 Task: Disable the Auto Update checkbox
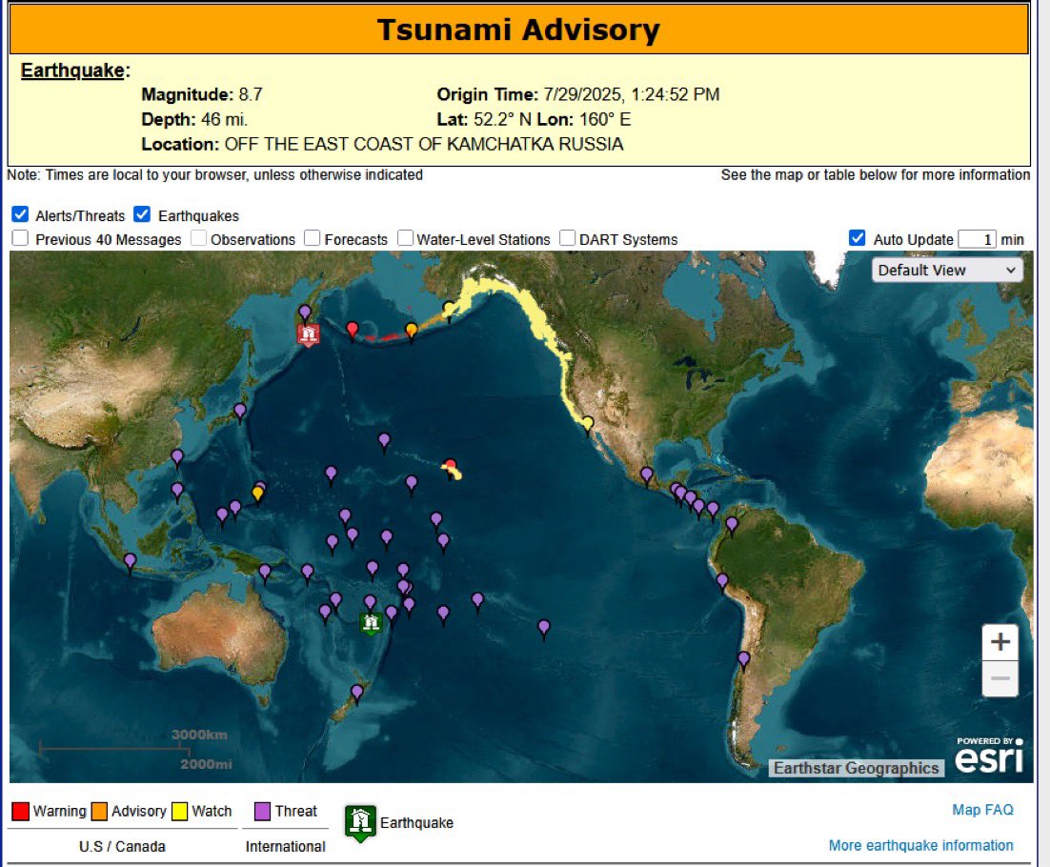pyautogui.click(x=857, y=238)
